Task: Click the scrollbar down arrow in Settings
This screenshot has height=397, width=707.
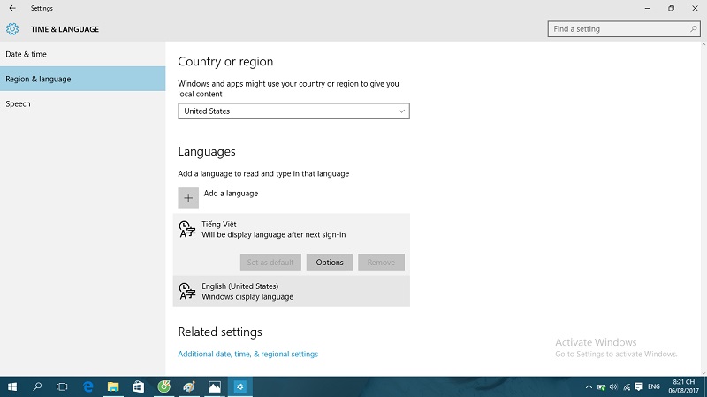Action: pos(703,373)
